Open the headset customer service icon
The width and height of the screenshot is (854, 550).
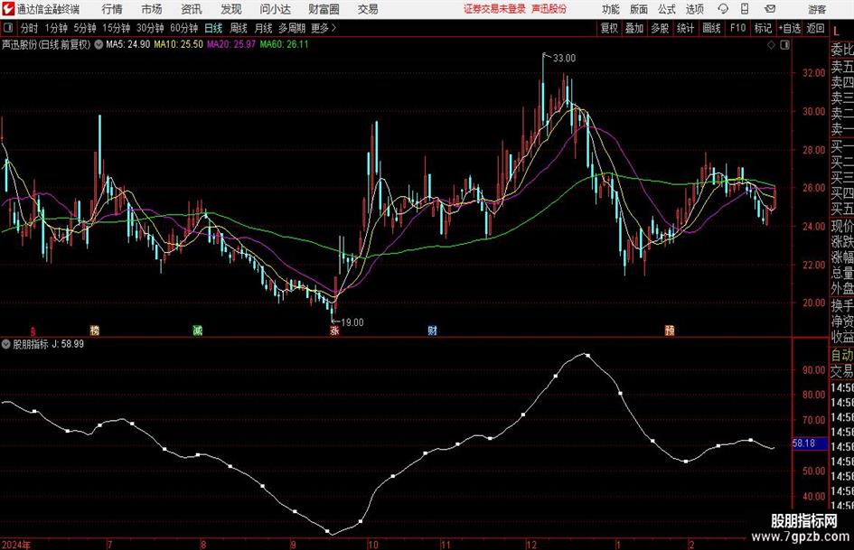click(723, 9)
